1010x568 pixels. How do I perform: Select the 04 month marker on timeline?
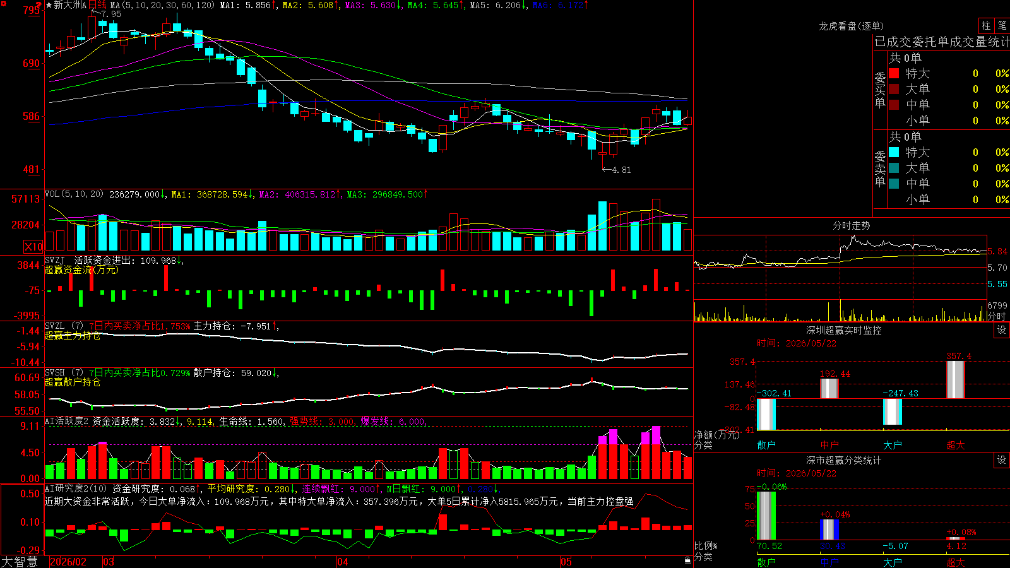coord(343,562)
